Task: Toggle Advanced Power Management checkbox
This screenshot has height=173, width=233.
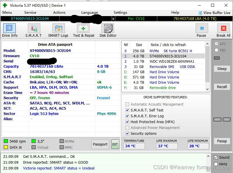Action: 127,128
